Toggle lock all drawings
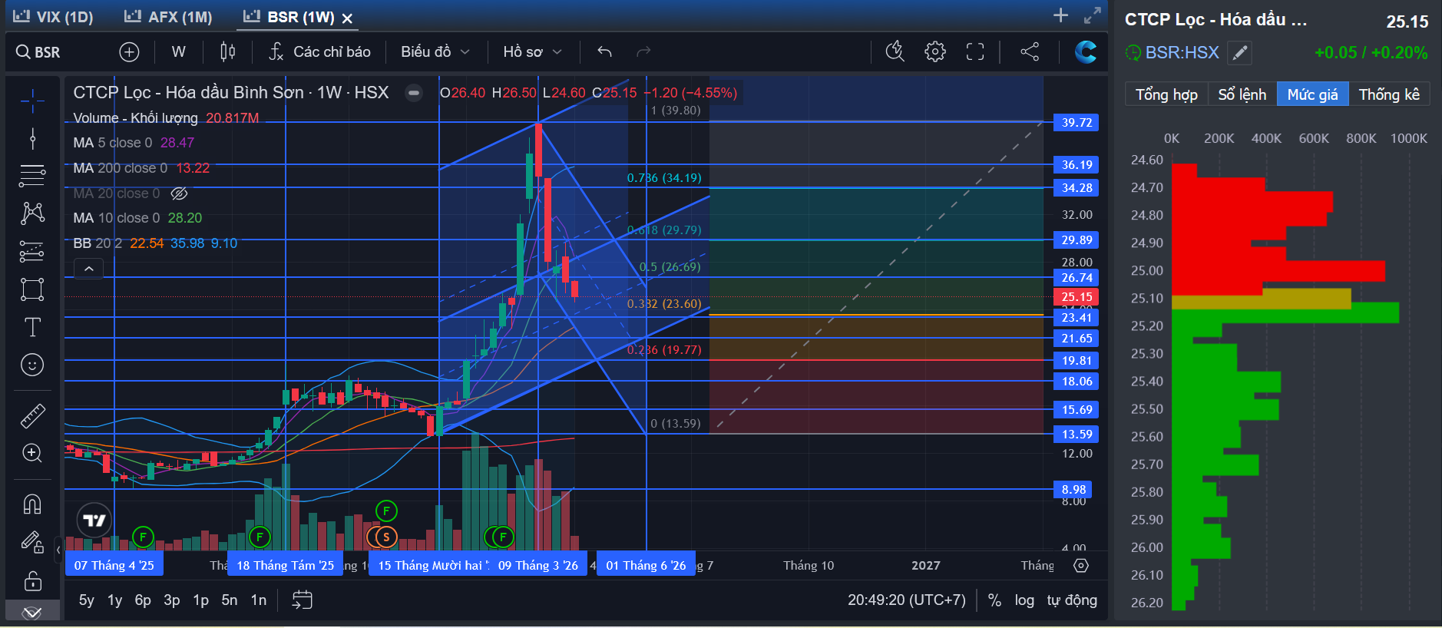 [32, 580]
